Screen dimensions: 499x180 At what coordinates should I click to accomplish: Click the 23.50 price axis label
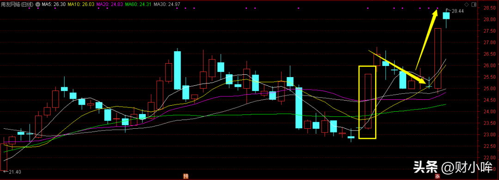coord(490,123)
